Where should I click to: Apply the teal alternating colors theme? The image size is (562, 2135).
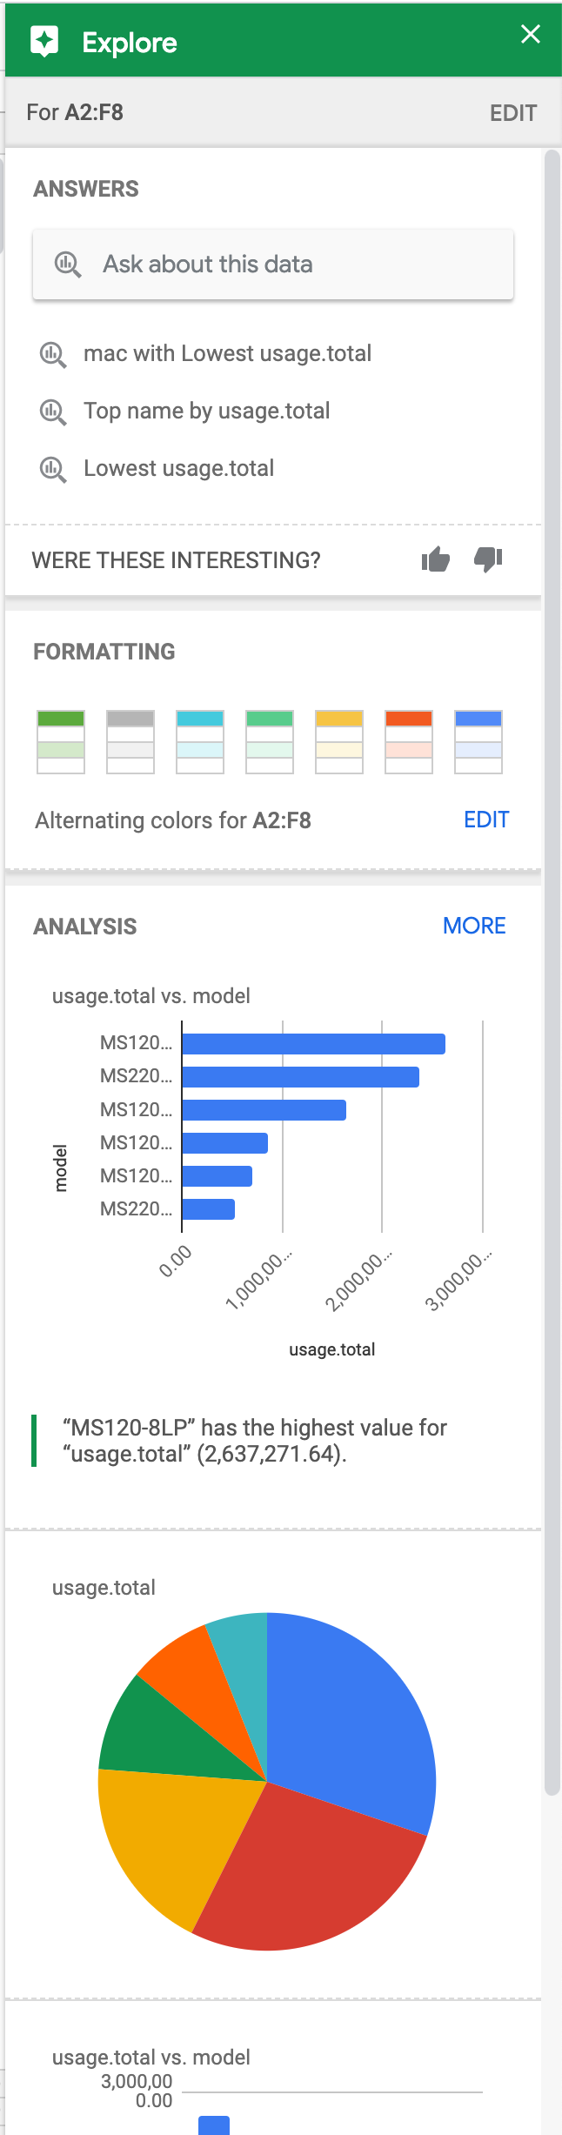pos(199,740)
